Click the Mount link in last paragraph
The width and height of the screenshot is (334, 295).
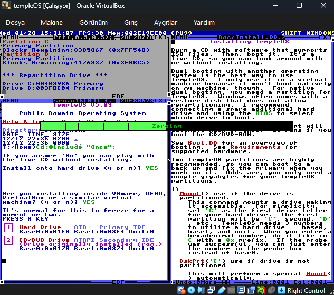[x=316, y=274]
